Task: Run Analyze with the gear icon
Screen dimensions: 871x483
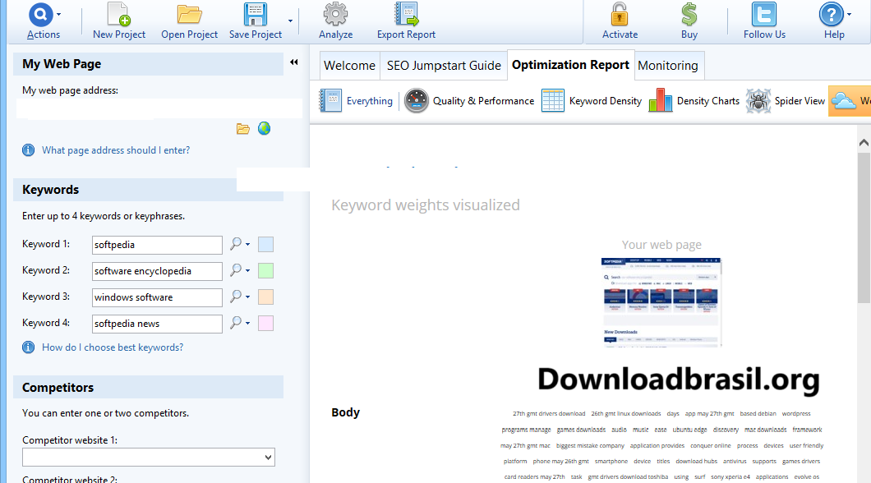Action: coord(335,15)
